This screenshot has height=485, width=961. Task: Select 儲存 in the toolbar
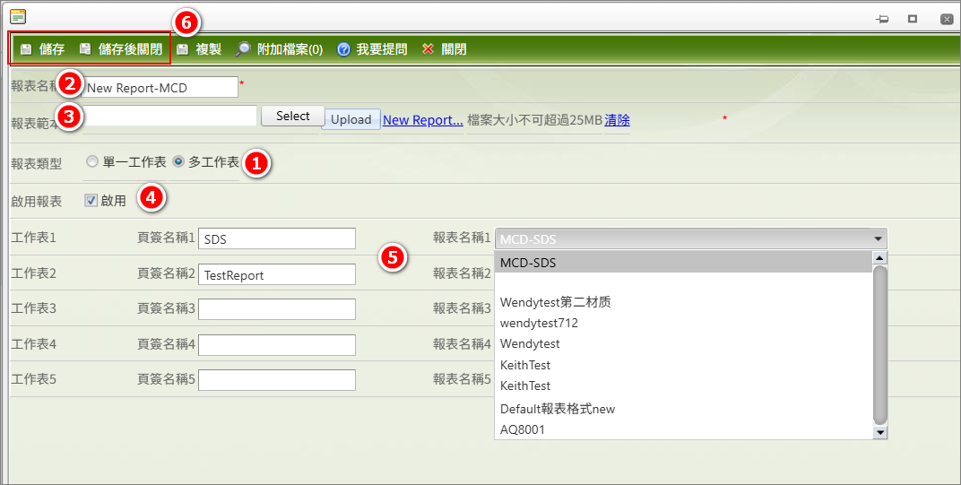pyautogui.click(x=51, y=49)
